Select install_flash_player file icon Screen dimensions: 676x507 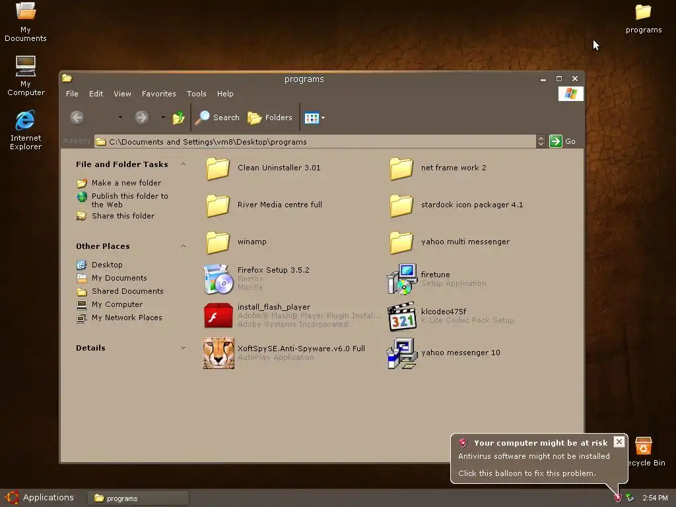pos(219,316)
